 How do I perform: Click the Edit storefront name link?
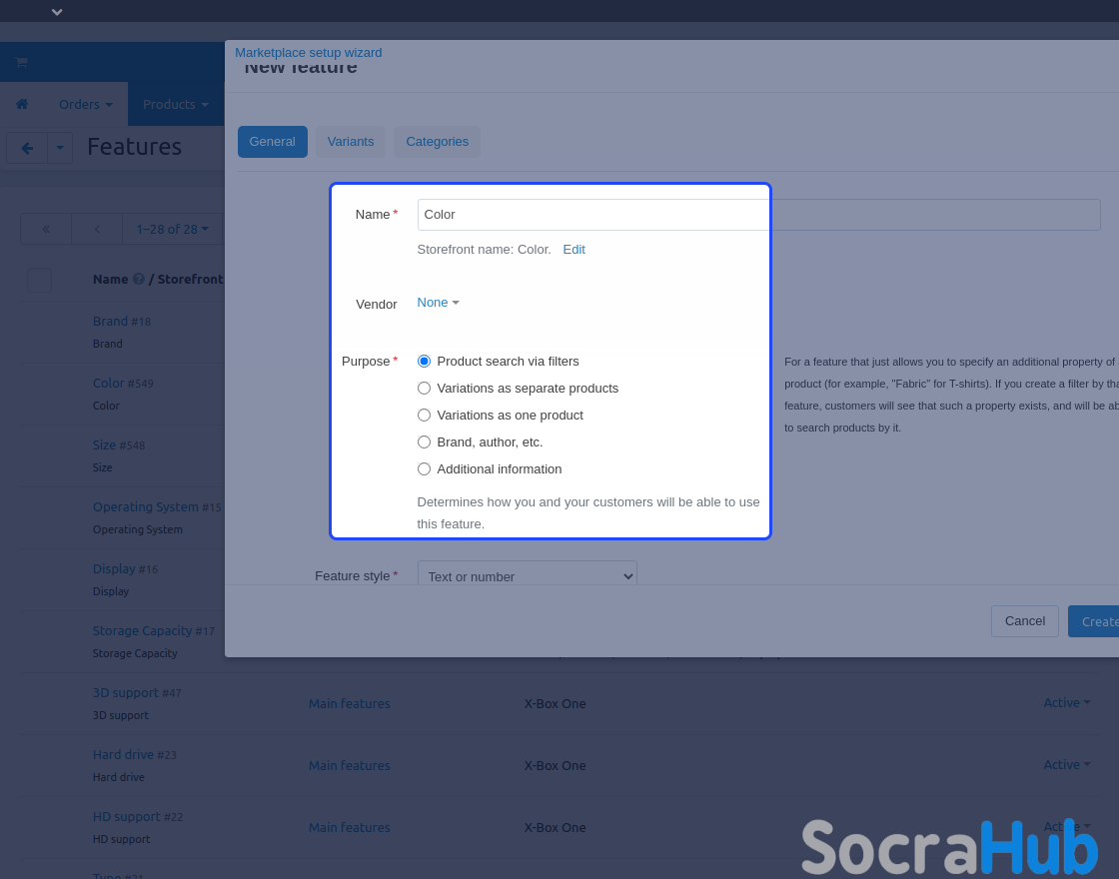[573, 250]
